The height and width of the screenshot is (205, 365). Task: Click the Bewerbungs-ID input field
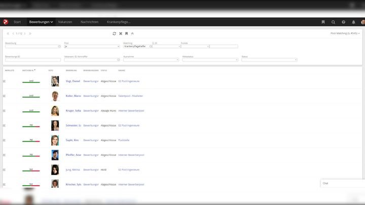coord(32,60)
